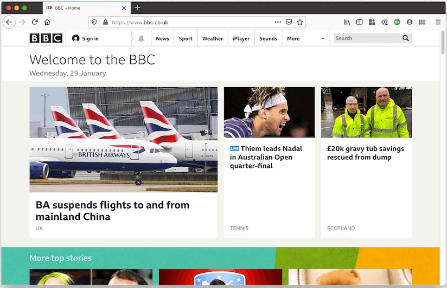This screenshot has height=288, width=447.
Task: Click the grid extension icon in toolbar
Action: pyautogui.click(x=372, y=22)
